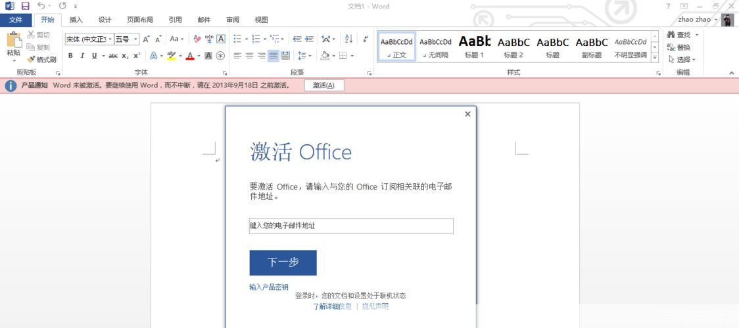The width and height of the screenshot is (739, 328).
Task: Click the Find (查找) binoculars button
Action: 679,35
